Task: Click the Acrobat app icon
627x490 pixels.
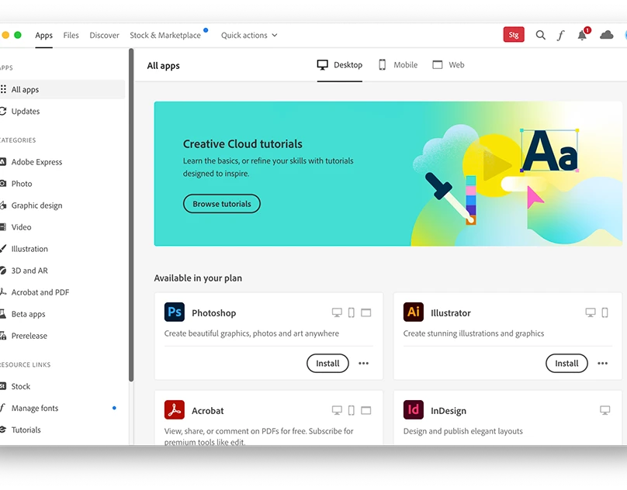Action: pos(175,410)
